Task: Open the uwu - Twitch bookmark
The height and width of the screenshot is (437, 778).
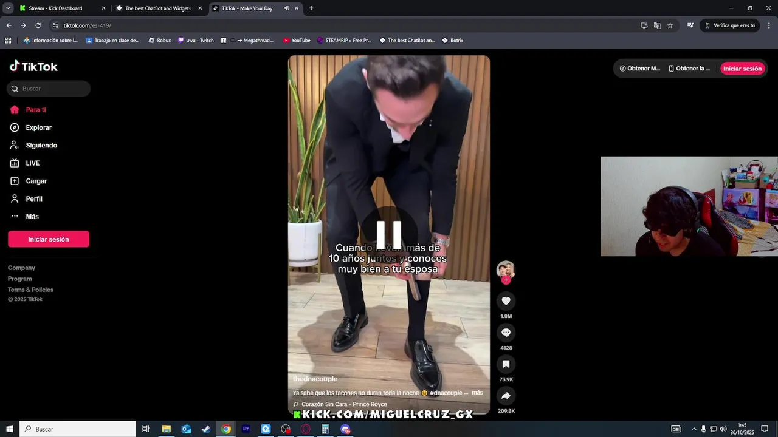Action: [x=196, y=41]
